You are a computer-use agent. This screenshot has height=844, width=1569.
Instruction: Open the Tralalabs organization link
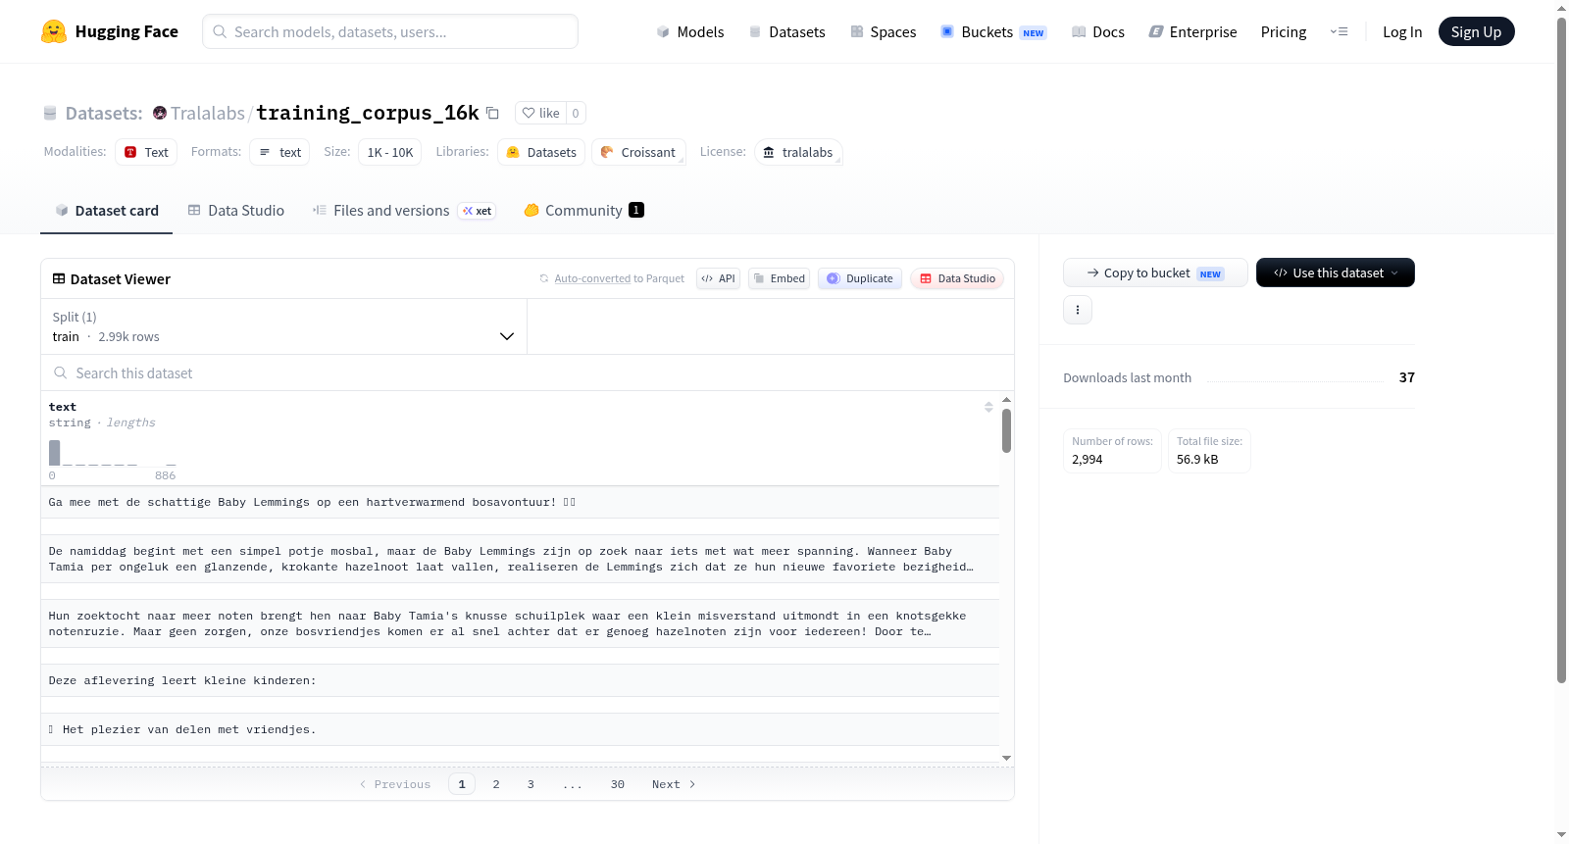pyautogui.click(x=208, y=113)
